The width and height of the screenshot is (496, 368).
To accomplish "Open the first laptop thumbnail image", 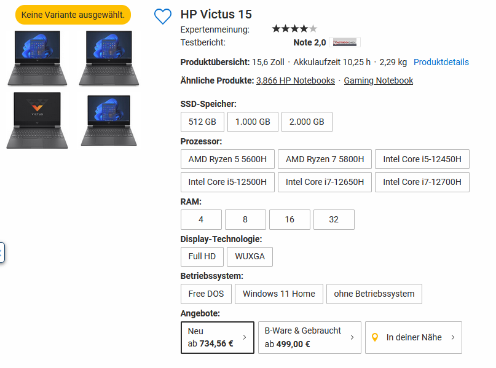I will 37,58.
